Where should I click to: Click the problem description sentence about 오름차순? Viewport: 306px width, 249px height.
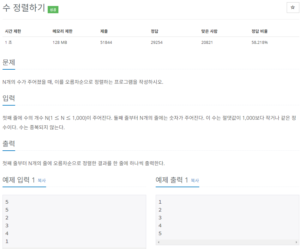(83, 82)
